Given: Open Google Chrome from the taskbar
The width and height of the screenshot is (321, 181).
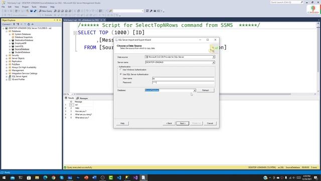Looking at the screenshot, I should tap(54, 177).
